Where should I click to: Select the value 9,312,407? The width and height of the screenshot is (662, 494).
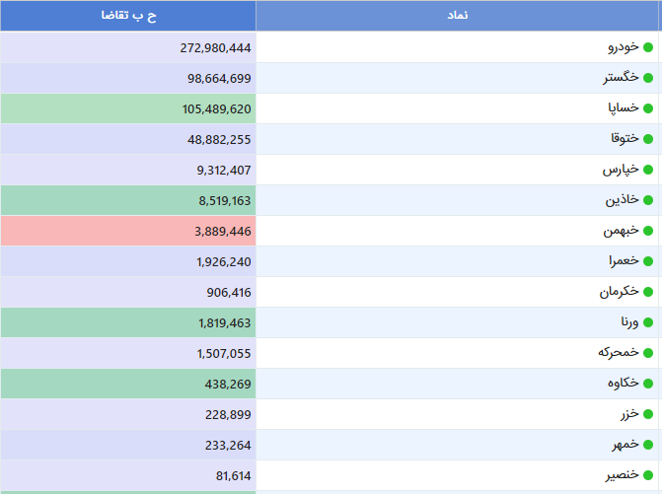(224, 171)
